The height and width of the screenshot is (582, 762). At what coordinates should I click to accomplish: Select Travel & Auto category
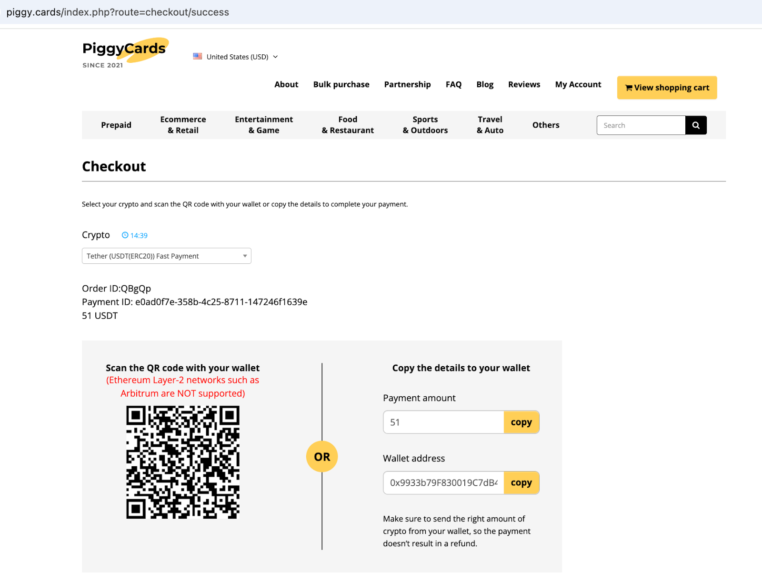490,125
